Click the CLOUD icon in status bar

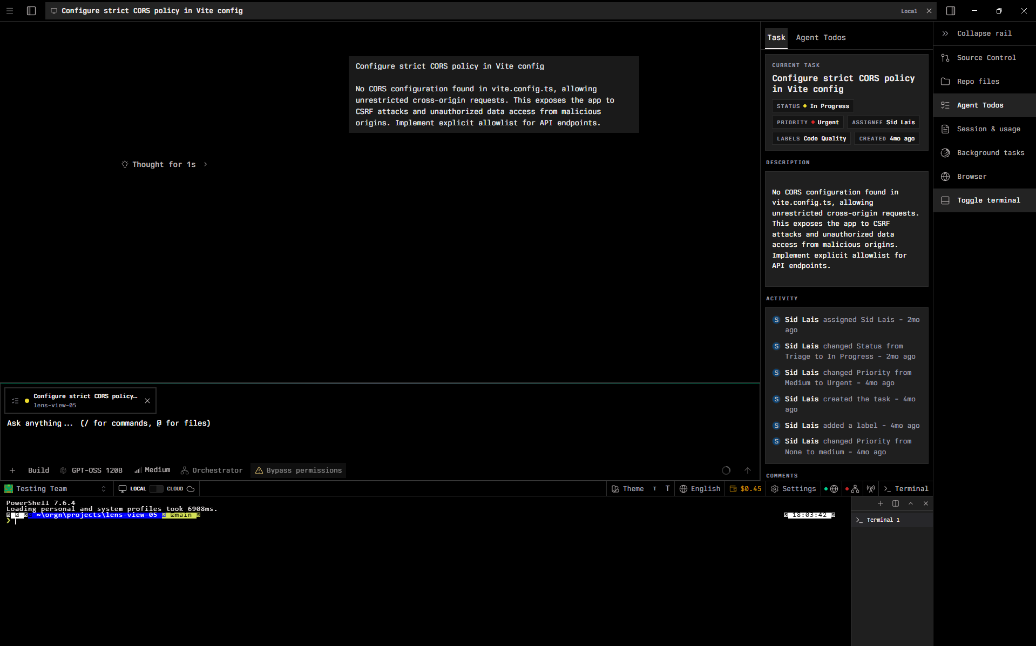coord(191,489)
